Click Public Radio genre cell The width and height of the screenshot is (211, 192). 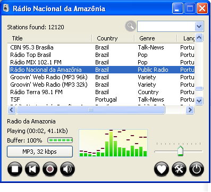pyautogui.click(x=153, y=70)
